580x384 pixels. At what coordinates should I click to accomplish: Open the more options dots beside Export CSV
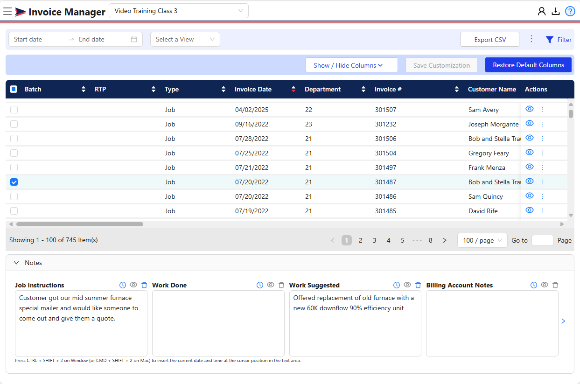pos(531,39)
